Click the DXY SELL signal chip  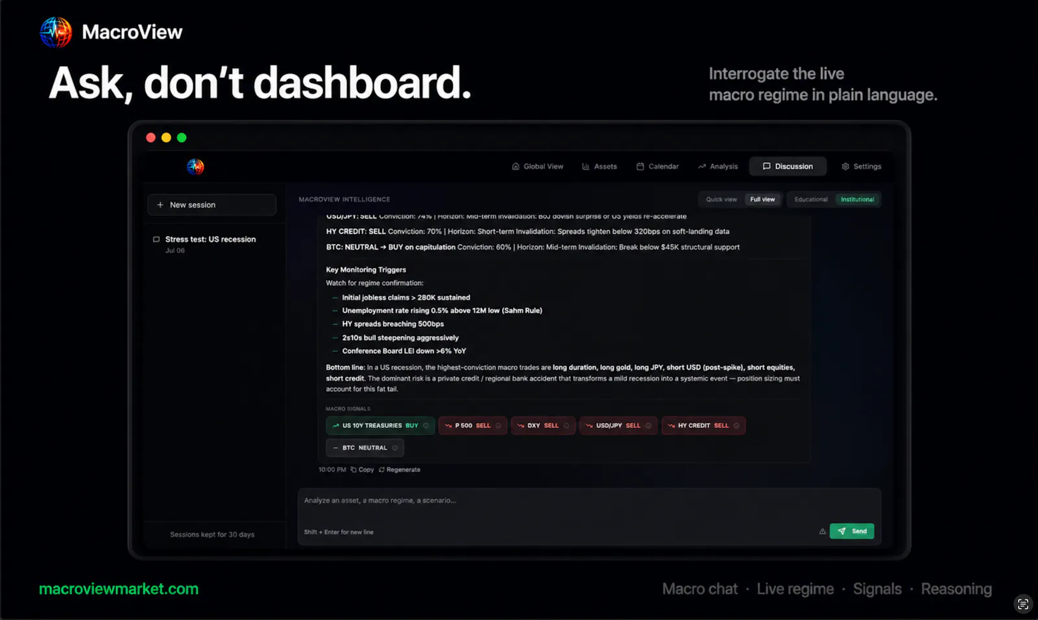[543, 425]
